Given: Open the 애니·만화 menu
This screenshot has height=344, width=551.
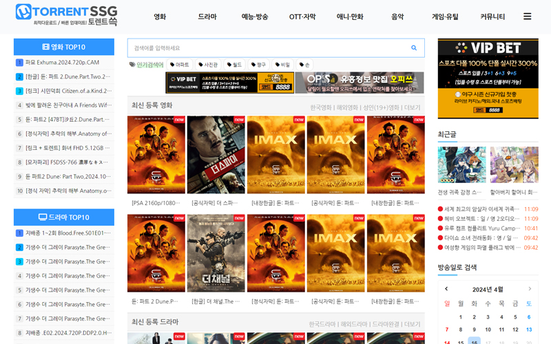Looking at the screenshot, I should (x=350, y=17).
